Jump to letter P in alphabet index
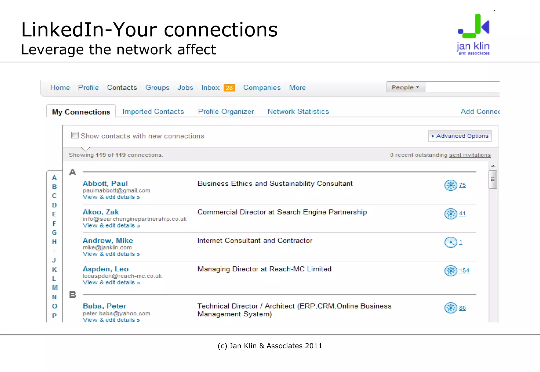540x372 pixels. [54, 315]
